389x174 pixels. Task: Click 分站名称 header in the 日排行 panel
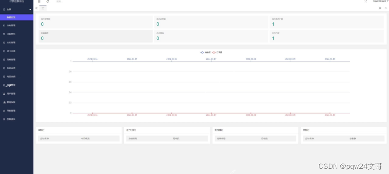45,138
